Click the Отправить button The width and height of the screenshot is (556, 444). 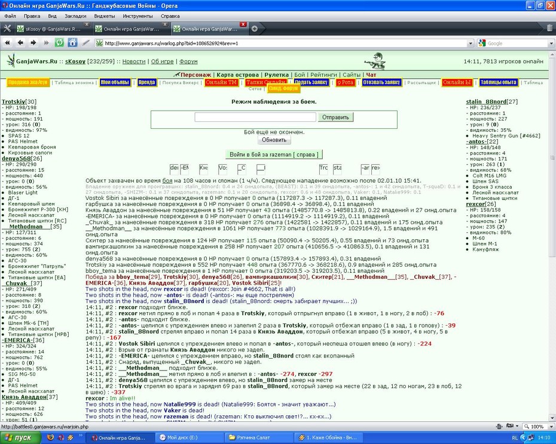click(335, 117)
